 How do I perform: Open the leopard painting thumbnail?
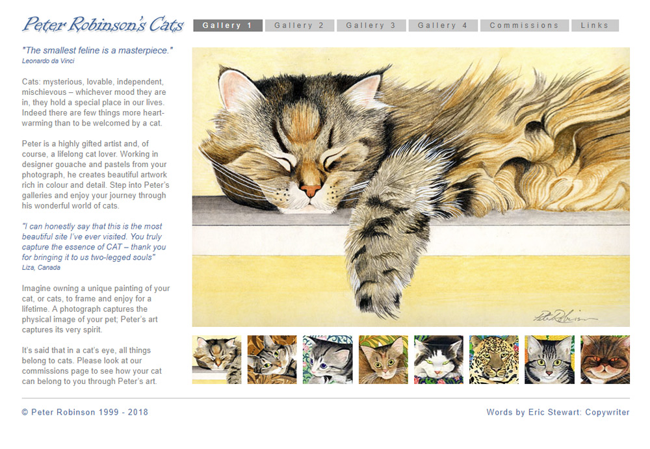tap(494, 359)
